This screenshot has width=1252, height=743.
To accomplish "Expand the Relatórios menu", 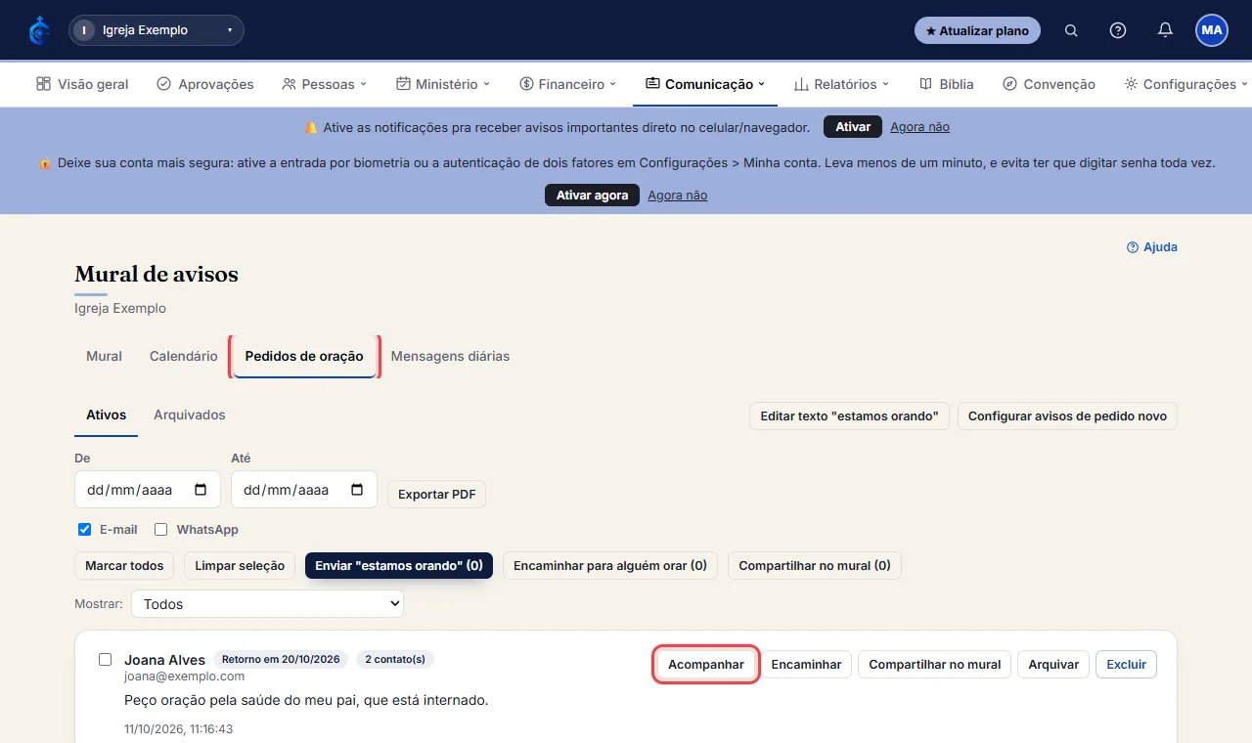I will tap(842, 84).
